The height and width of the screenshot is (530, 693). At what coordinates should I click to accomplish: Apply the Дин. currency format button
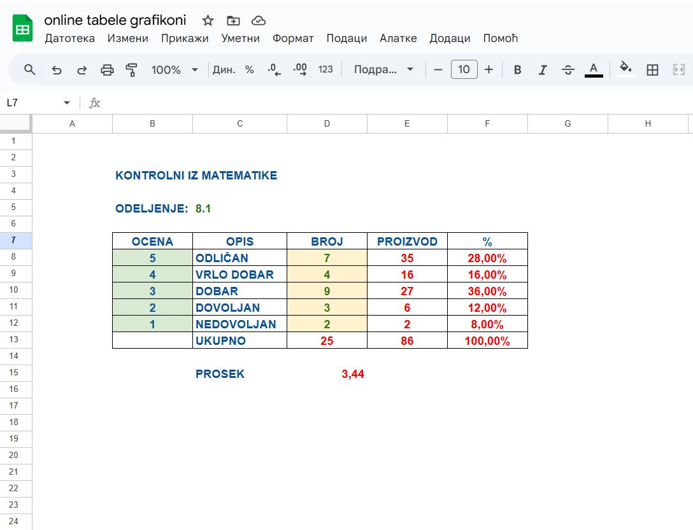click(224, 69)
